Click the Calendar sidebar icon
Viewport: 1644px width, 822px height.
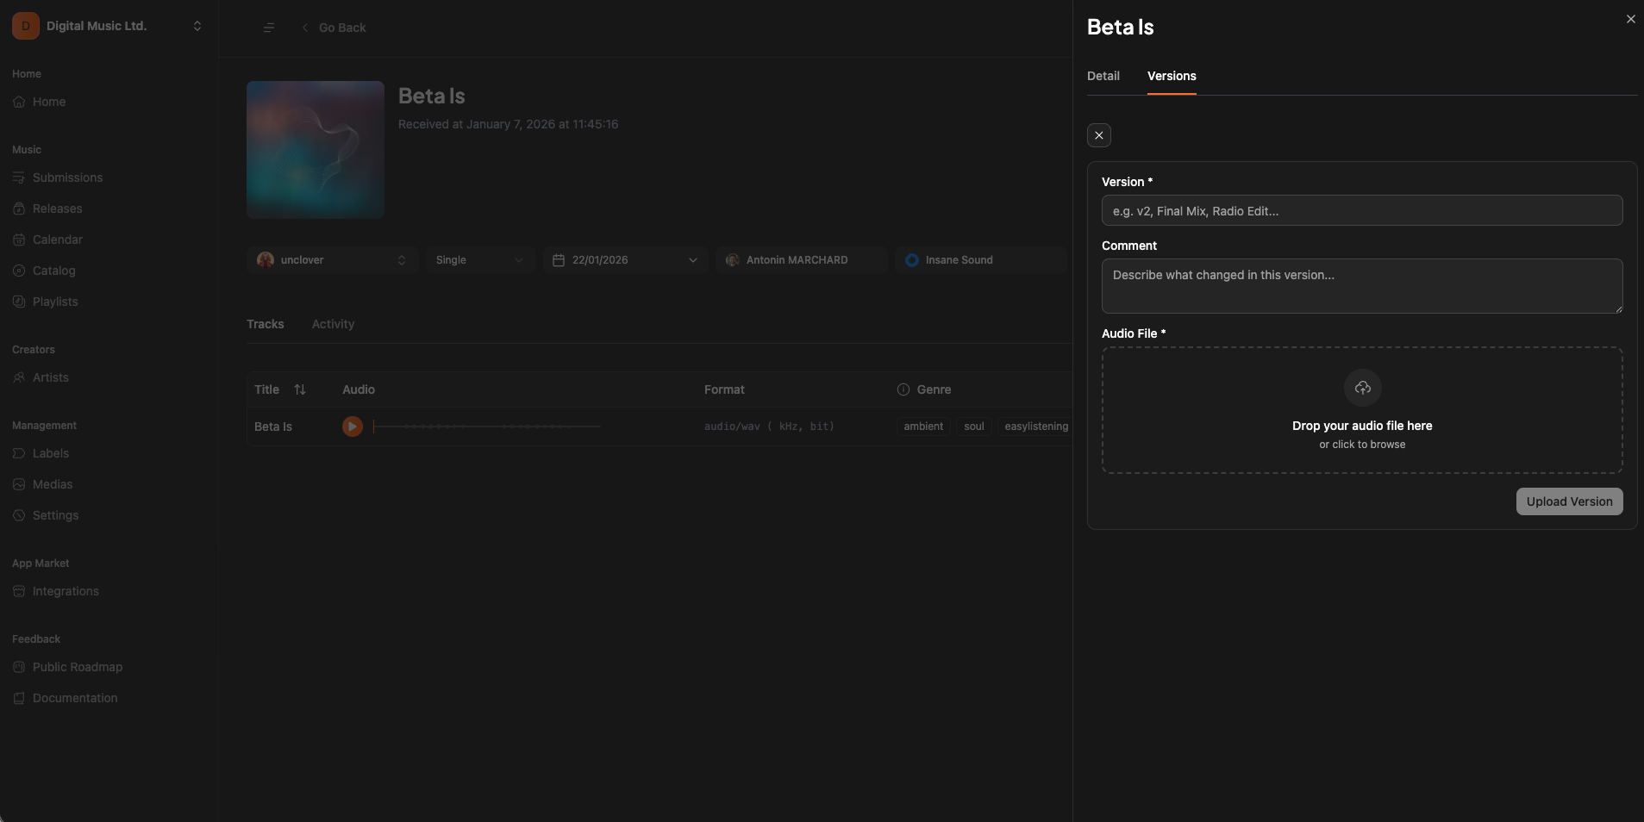(19, 240)
